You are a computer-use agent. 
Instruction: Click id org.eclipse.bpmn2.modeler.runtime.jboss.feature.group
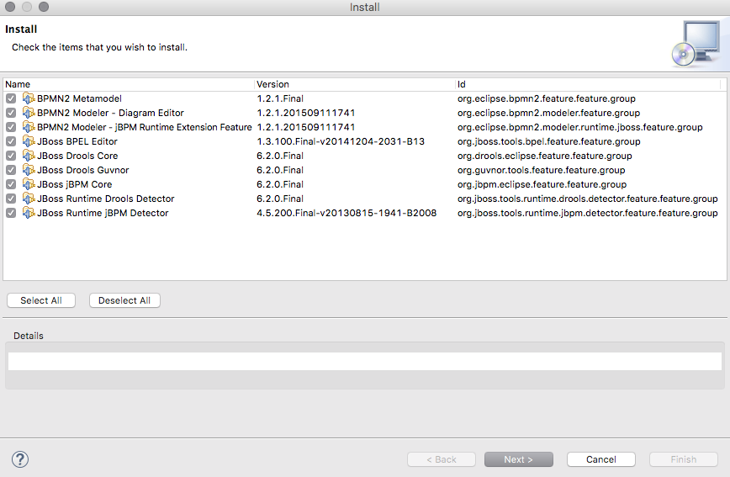[x=580, y=127]
